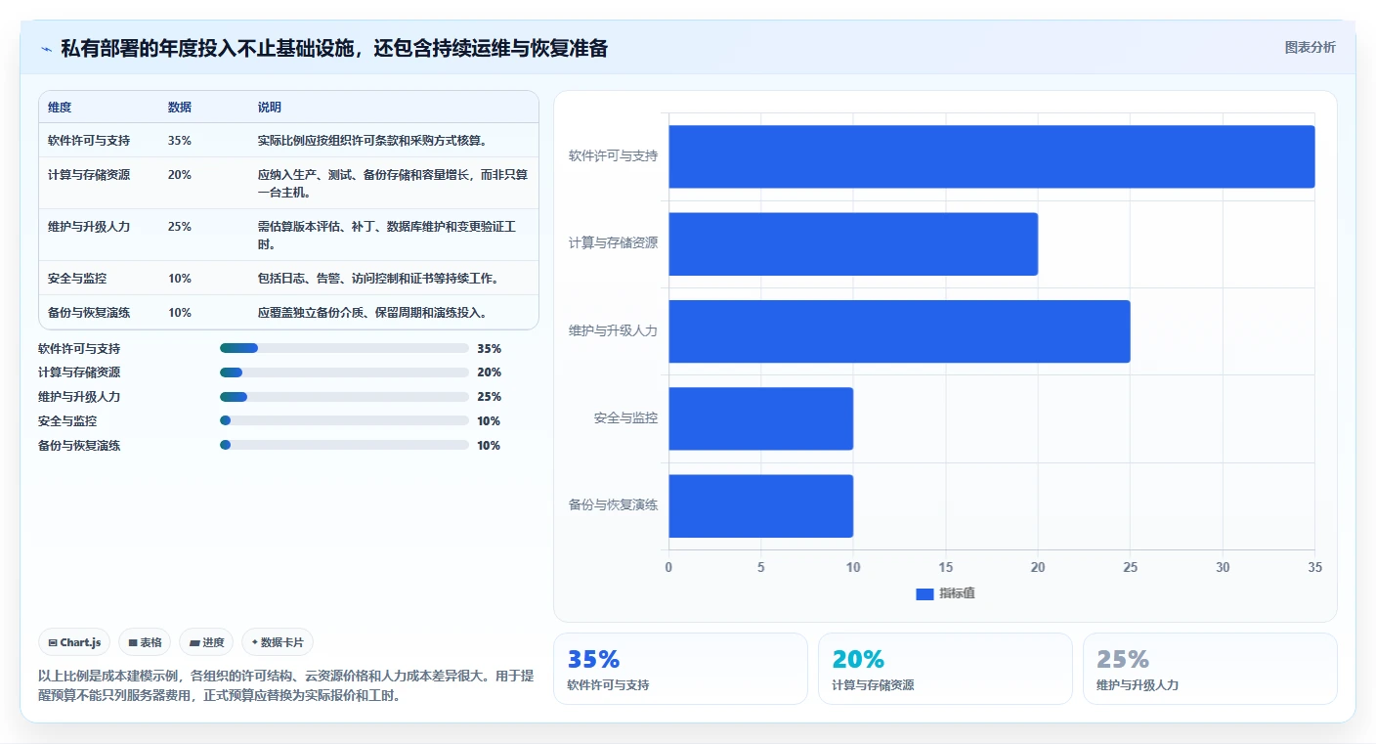Click description 应覆盖独立备份介质、保留周期和演练投入
The width and height of the screenshot is (1376, 744).
click(x=372, y=313)
